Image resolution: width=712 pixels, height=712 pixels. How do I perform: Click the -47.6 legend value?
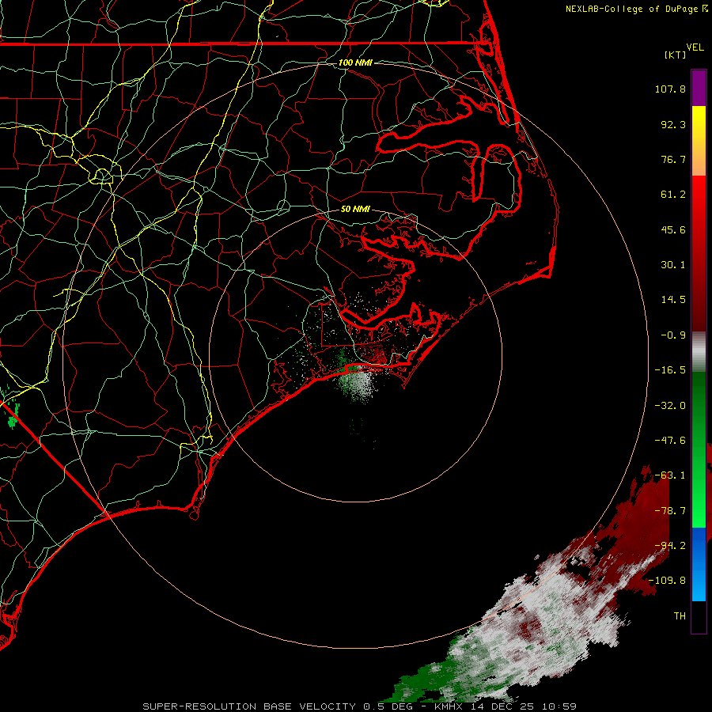[x=670, y=441]
